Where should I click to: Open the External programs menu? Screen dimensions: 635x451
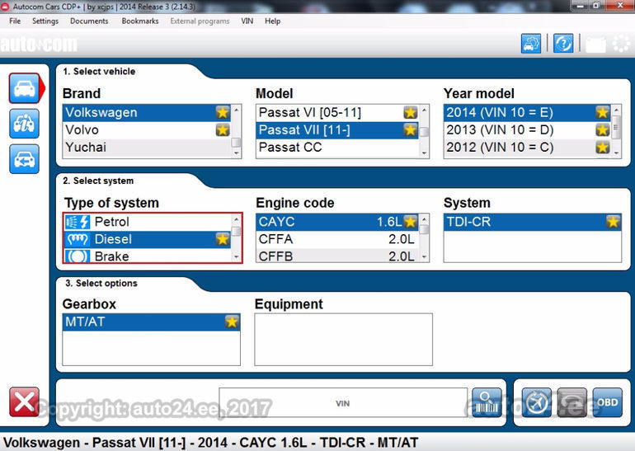200,21
